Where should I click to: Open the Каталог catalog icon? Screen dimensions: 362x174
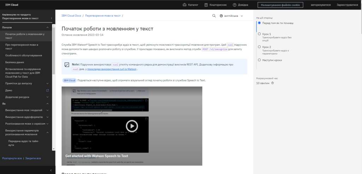tap(185, 5)
